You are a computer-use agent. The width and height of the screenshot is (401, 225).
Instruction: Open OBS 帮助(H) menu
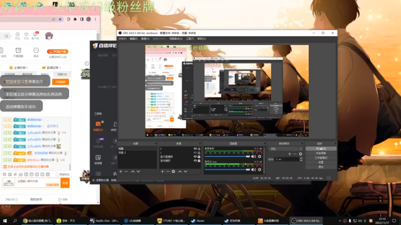pyautogui.click(x=202, y=39)
